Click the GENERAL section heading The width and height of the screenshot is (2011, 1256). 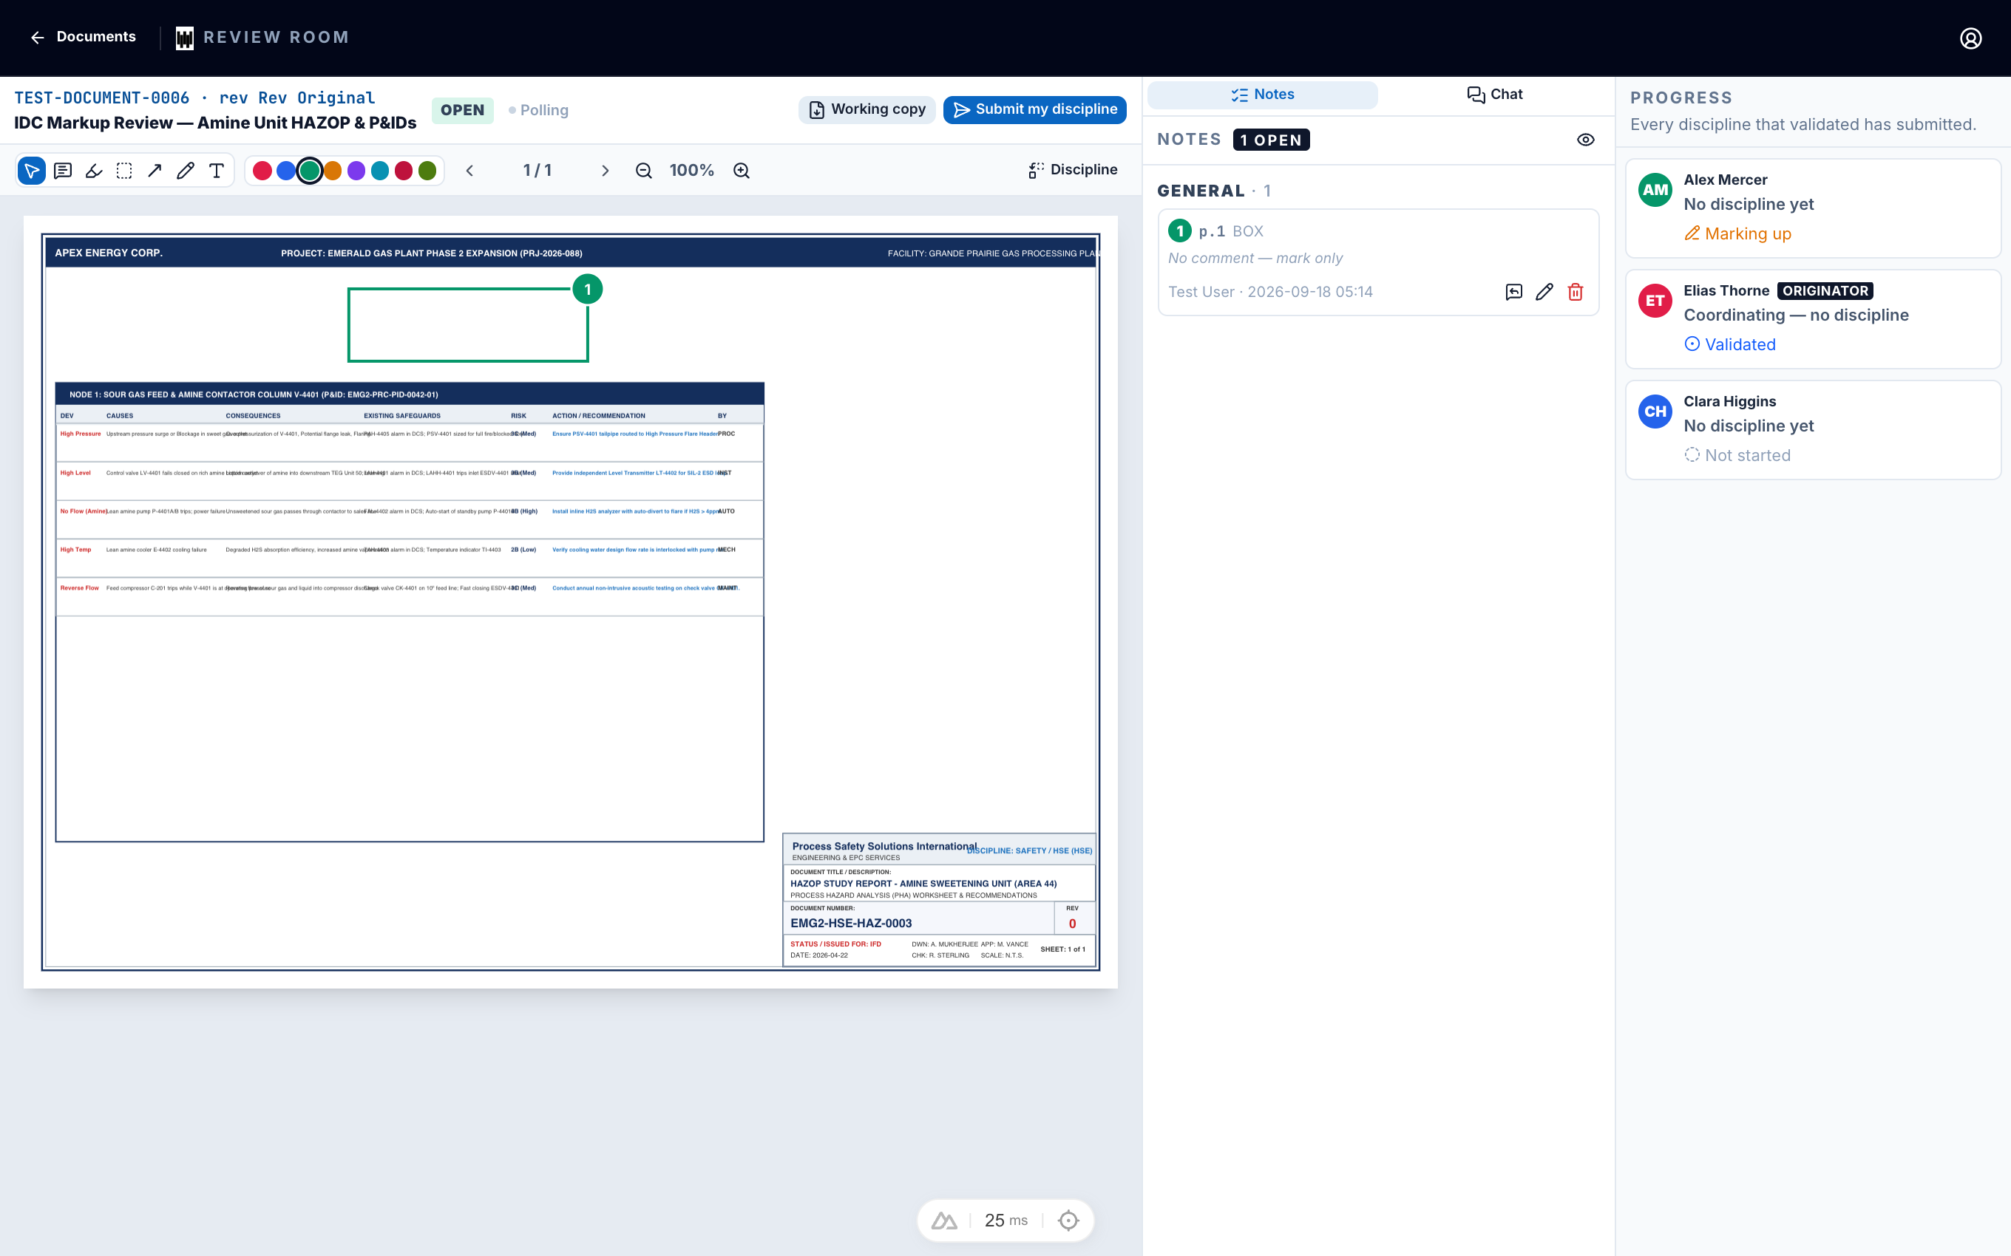click(1201, 190)
